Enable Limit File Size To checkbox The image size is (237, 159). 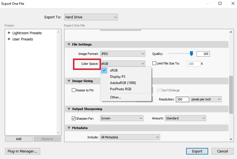click(x=154, y=63)
